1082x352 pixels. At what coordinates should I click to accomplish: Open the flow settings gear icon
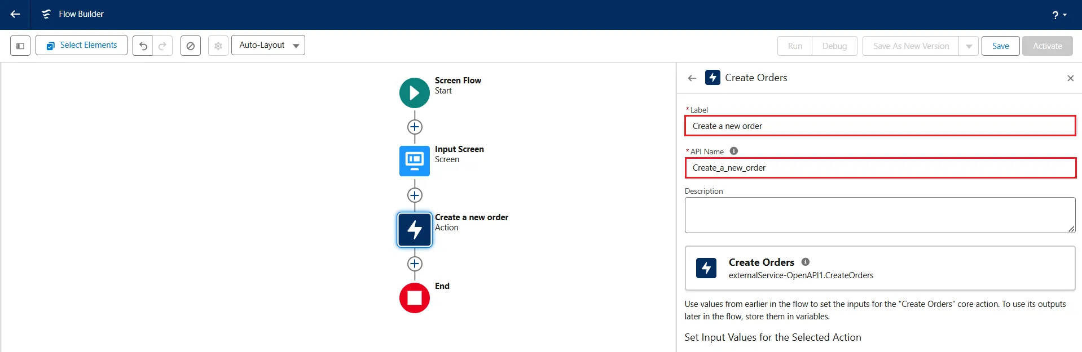[218, 46]
